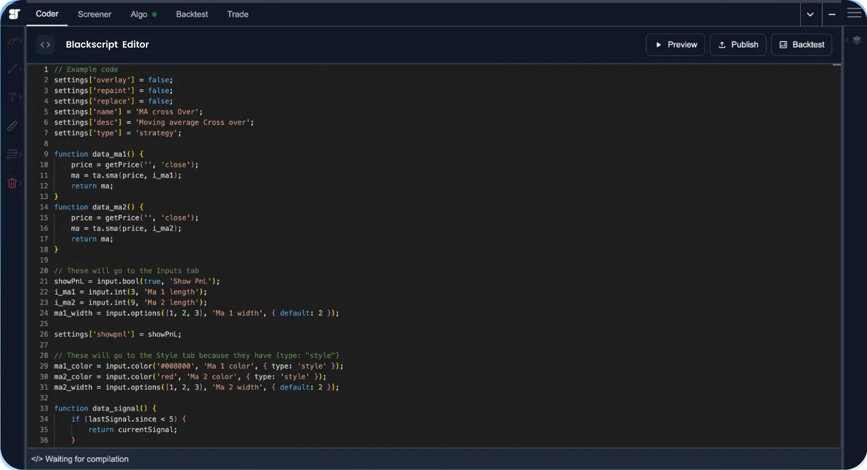Expand the chevron dropdown in top bar
The height and width of the screenshot is (470, 867).
810,15
